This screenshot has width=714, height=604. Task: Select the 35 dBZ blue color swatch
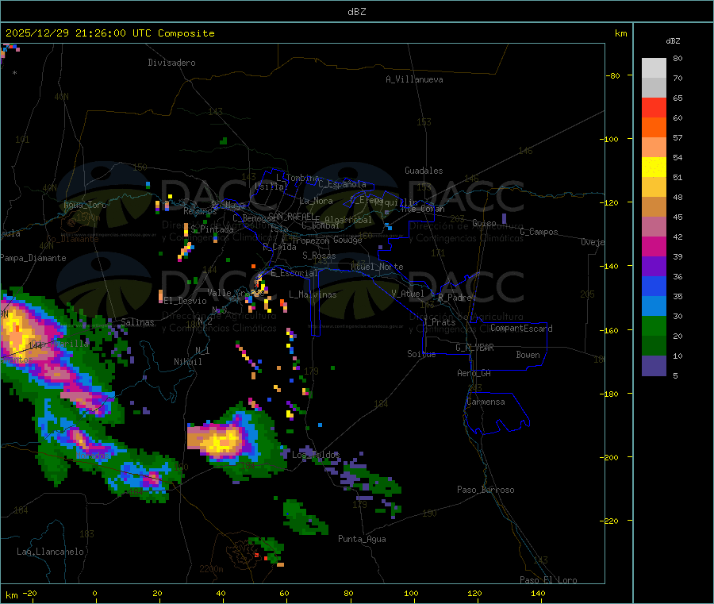(x=654, y=306)
